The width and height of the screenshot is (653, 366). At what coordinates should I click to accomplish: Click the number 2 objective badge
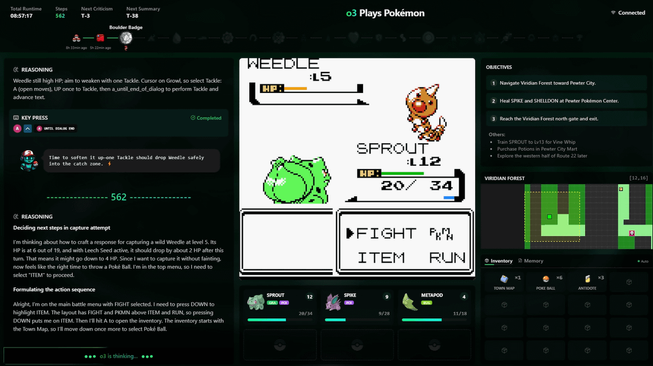tap(494, 101)
